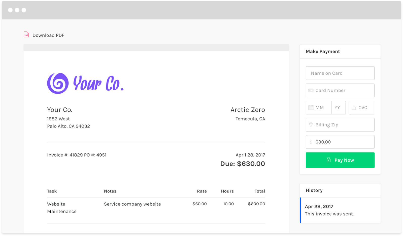Click the credit card icon in Card Number
Image resolution: width=403 pixels, height=236 pixels.
pos(311,90)
